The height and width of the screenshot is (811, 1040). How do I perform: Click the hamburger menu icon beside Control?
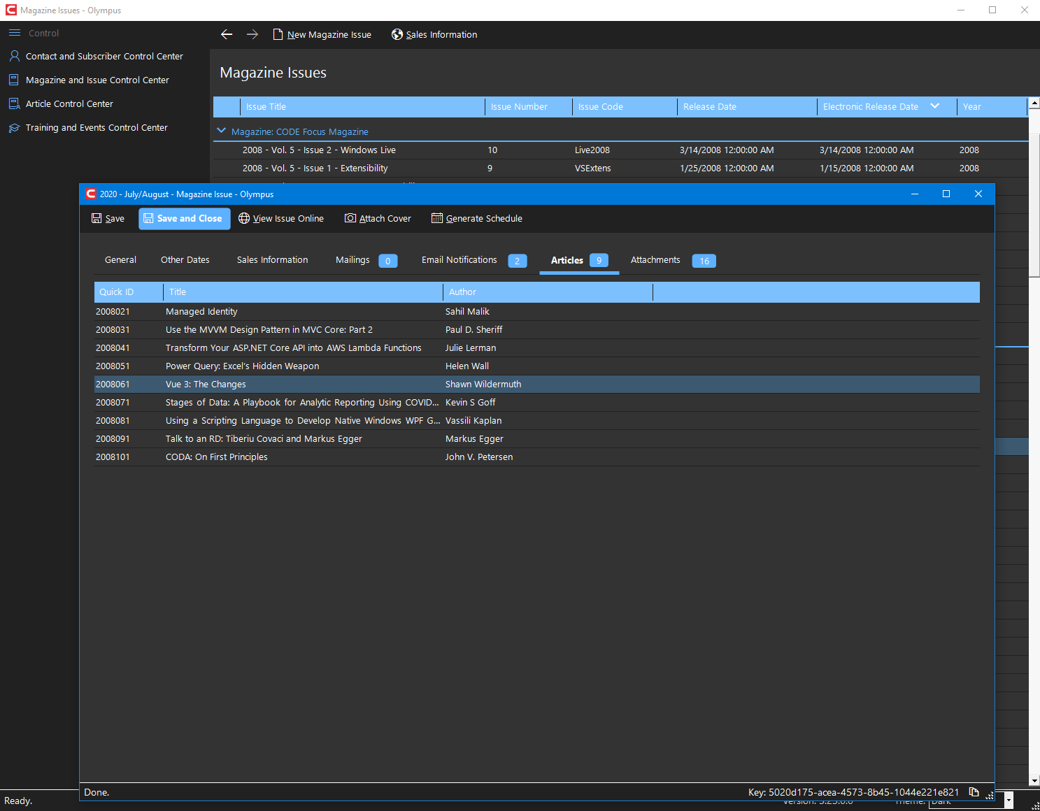pos(15,33)
